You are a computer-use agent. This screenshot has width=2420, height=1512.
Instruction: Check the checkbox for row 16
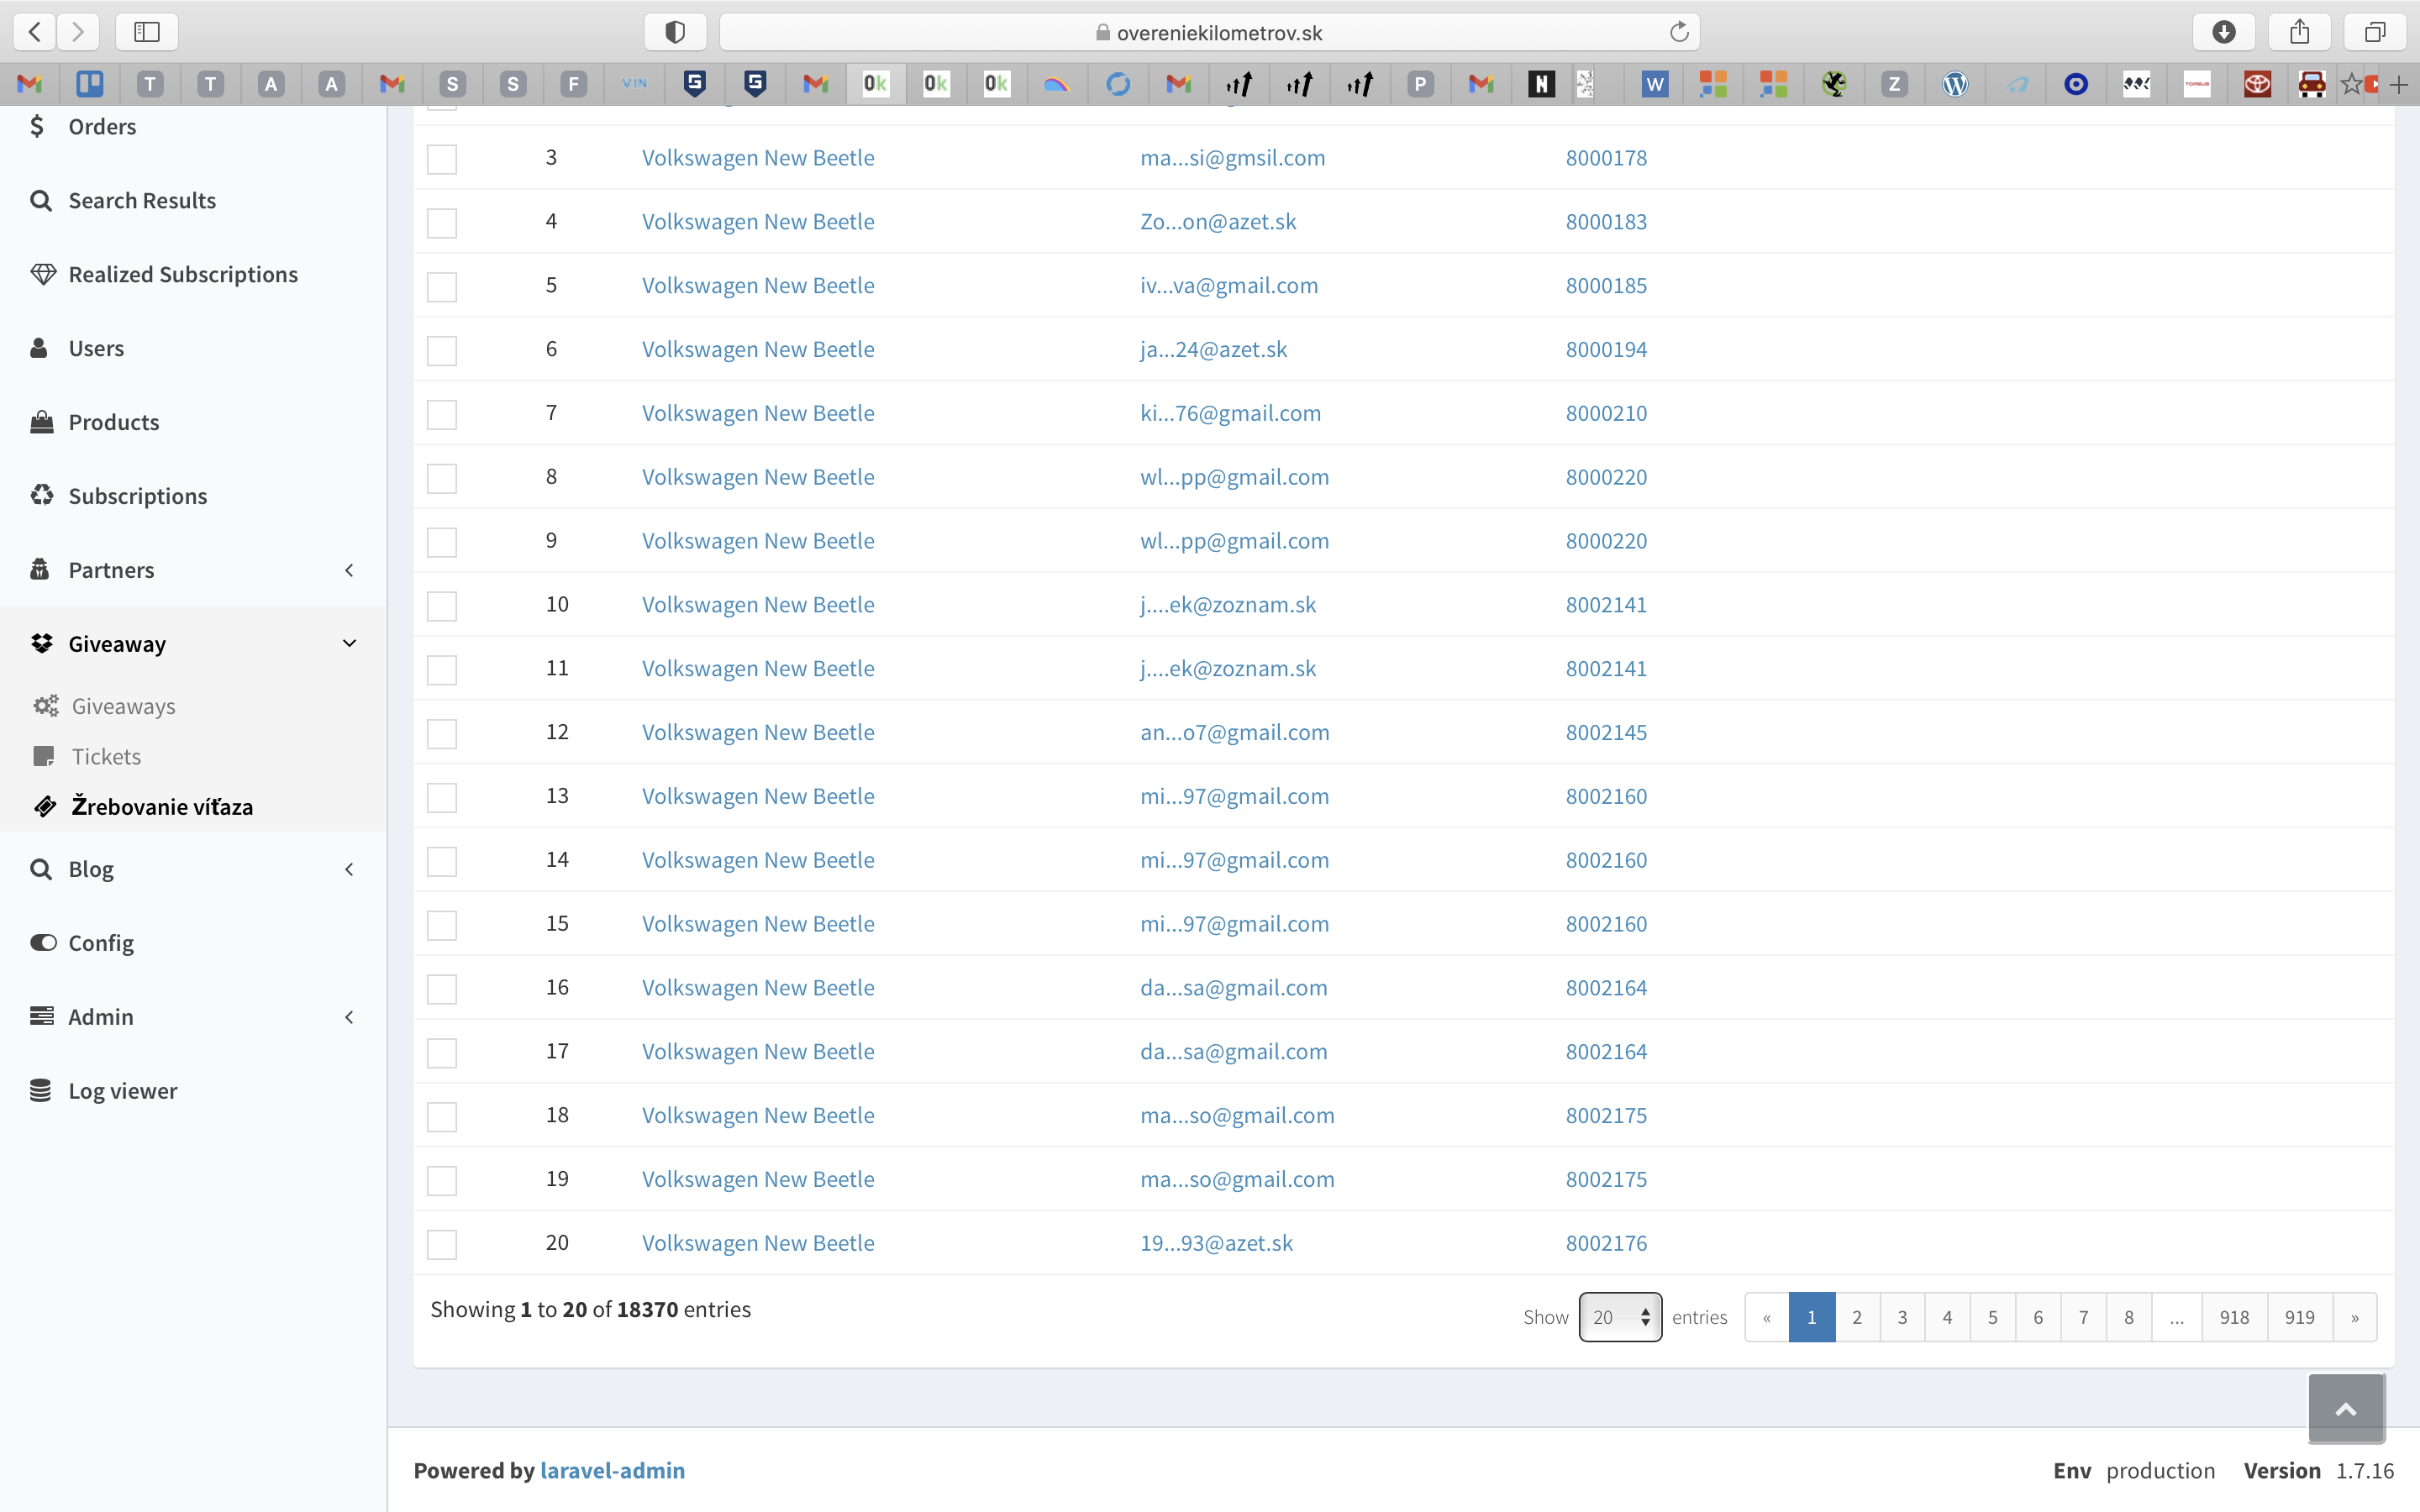[x=442, y=989]
